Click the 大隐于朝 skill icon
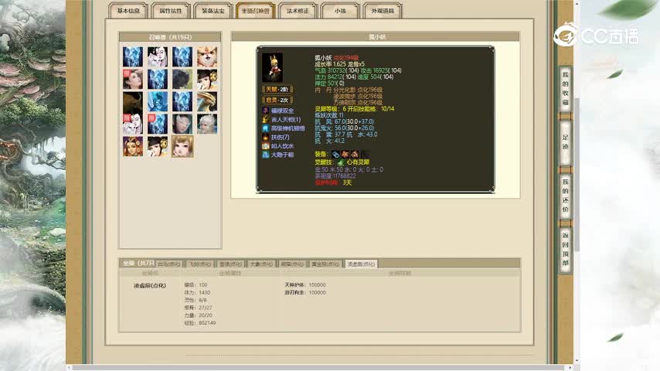Image resolution: width=660 pixels, height=371 pixels. 265,155
